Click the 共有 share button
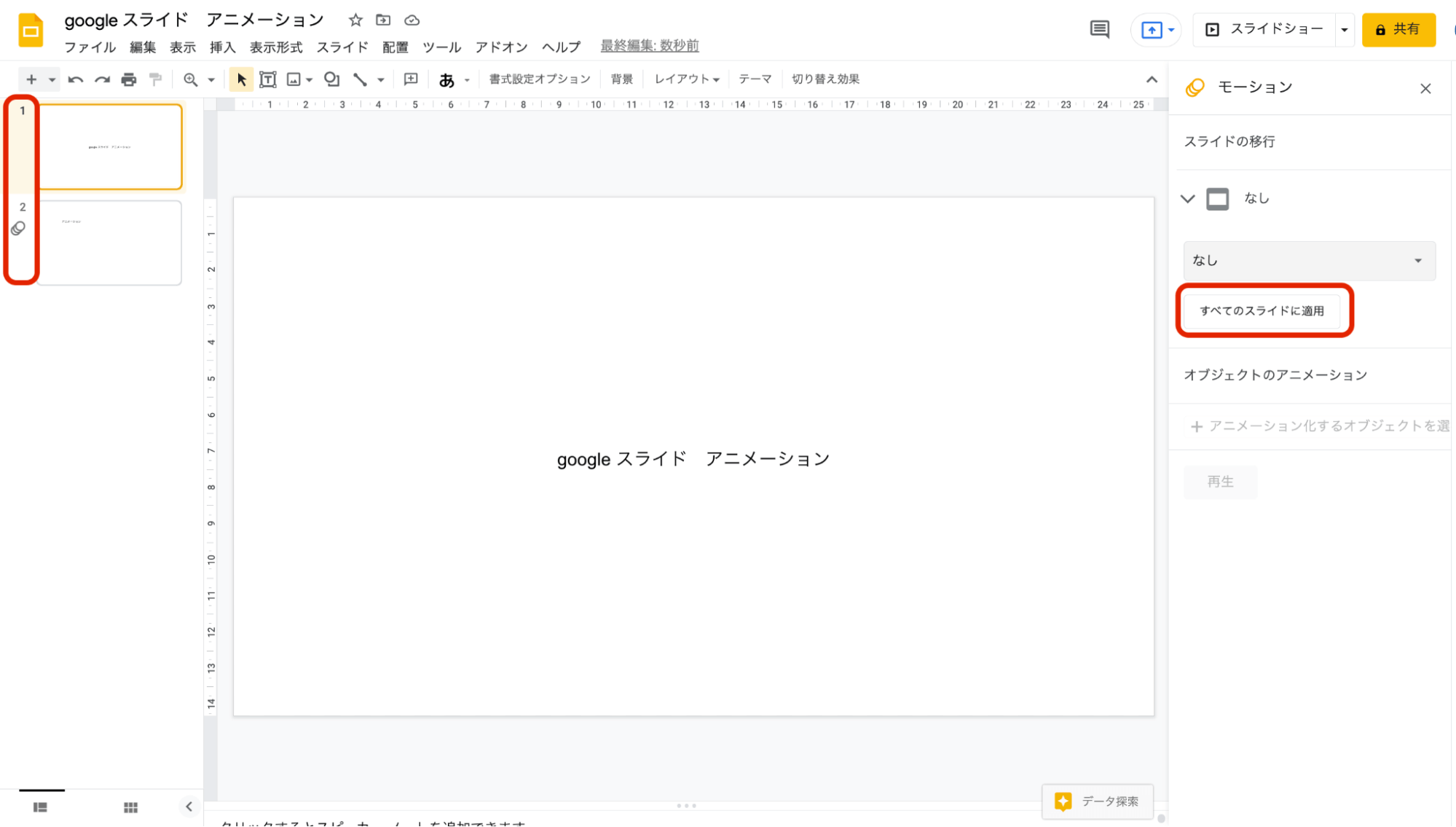Viewport: 1456px width, 827px height. (x=1398, y=29)
